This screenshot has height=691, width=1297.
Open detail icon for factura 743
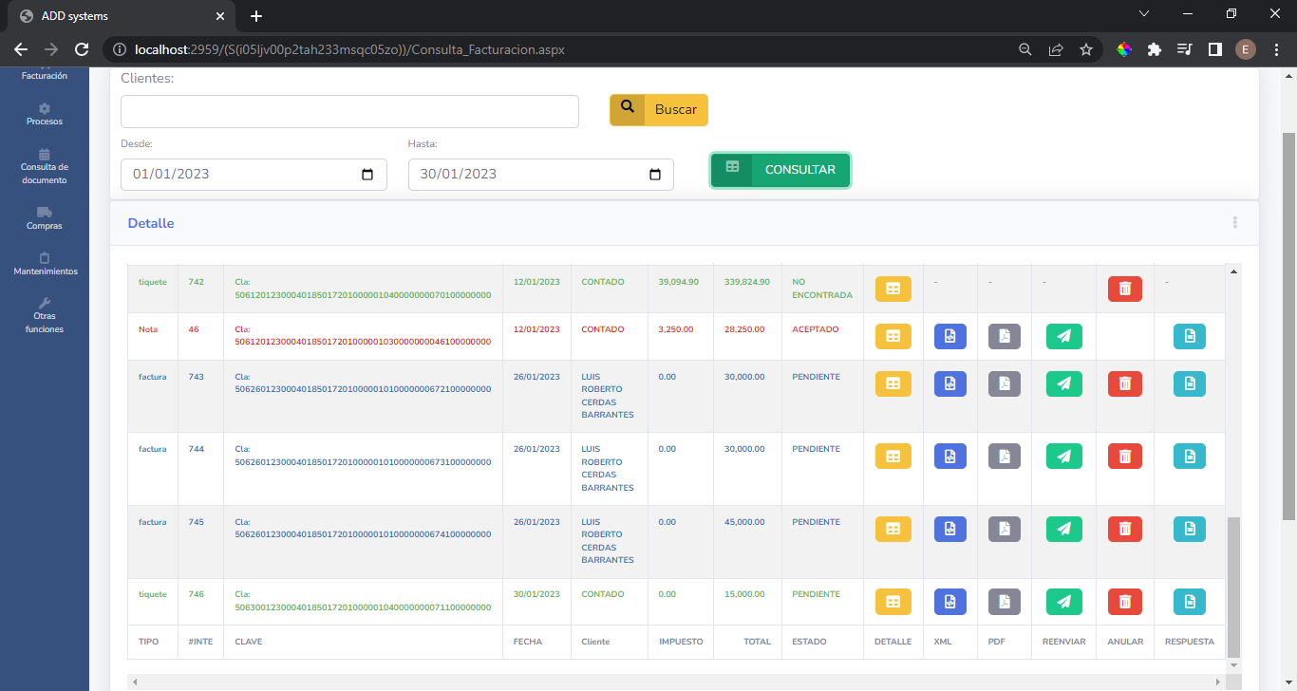pyautogui.click(x=893, y=383)
